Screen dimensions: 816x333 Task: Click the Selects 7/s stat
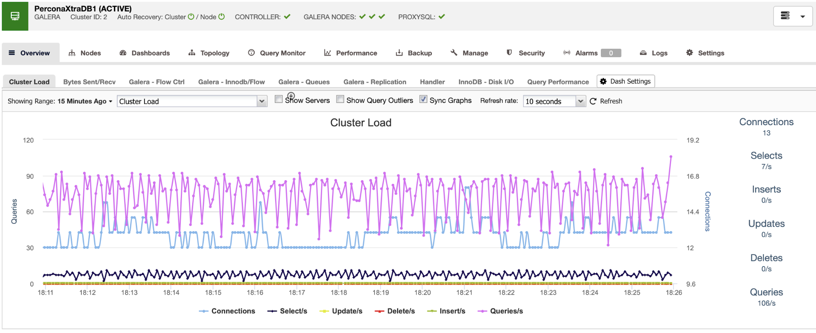point(766,161)
